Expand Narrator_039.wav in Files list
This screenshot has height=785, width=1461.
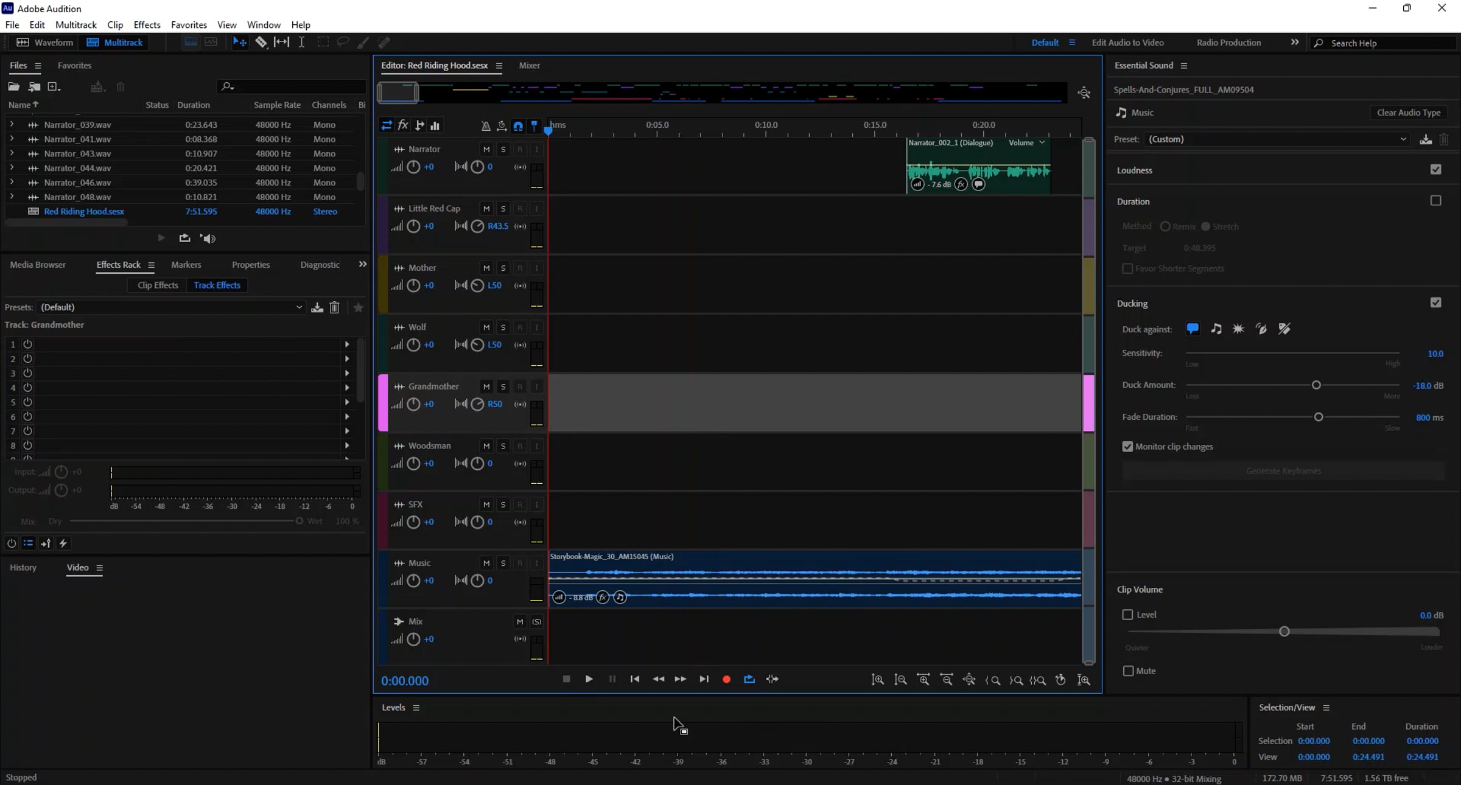tap(12, 124)
